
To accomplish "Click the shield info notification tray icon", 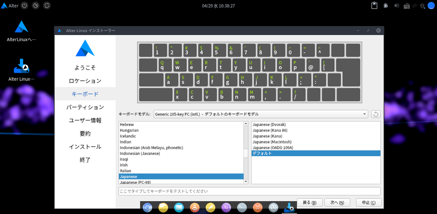I will 422,5.
